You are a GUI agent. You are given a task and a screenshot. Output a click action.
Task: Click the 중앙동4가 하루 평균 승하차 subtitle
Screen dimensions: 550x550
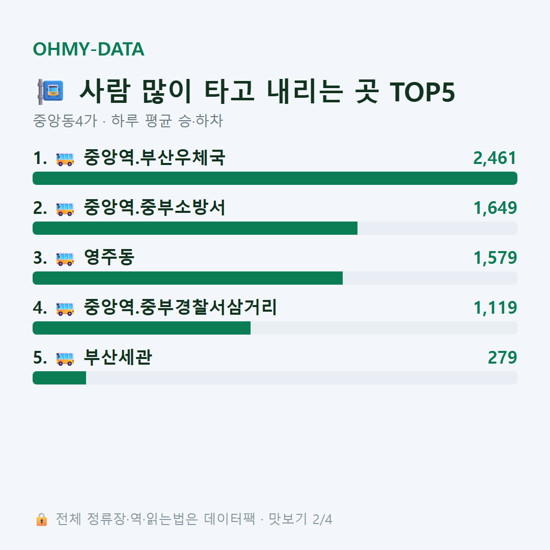point(128,121)
